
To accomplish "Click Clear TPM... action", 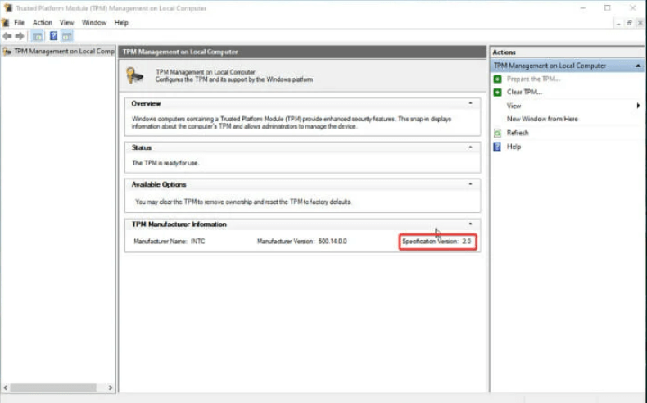I will (x=524, y=92).
